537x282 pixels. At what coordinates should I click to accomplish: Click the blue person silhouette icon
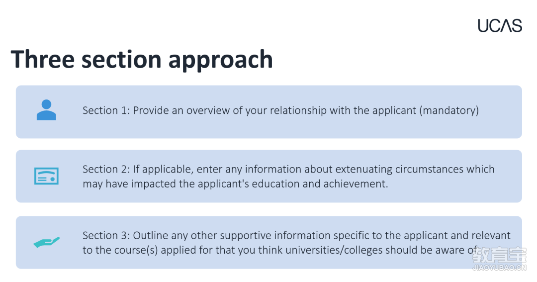(x=46, y=110)
